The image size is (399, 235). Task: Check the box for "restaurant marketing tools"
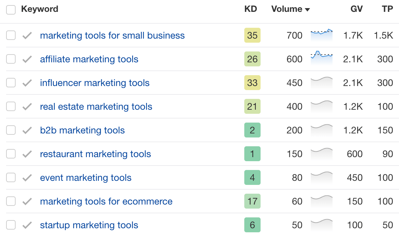(11, 154)
